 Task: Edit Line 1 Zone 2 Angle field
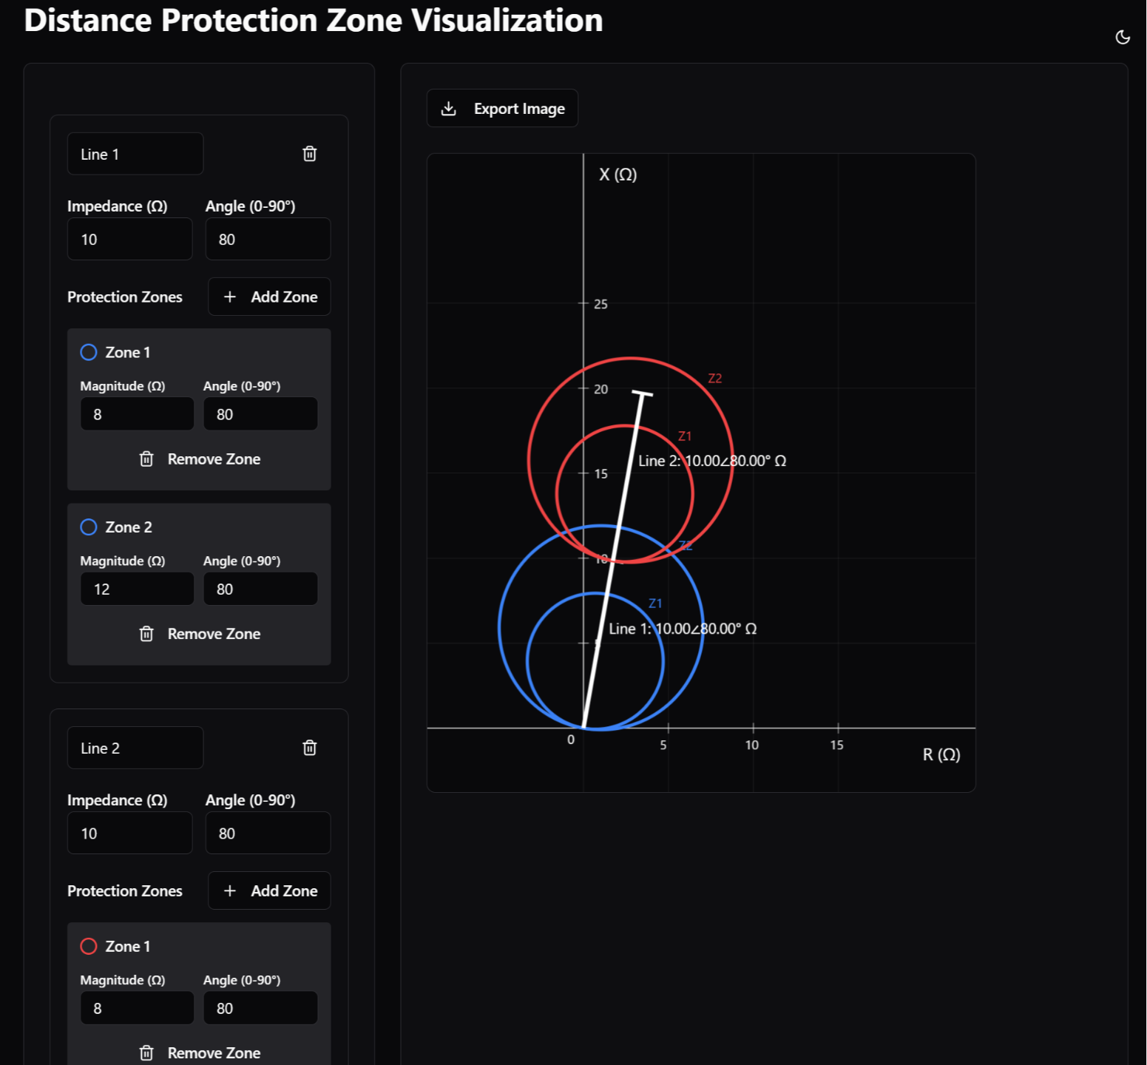coord(260,589)
